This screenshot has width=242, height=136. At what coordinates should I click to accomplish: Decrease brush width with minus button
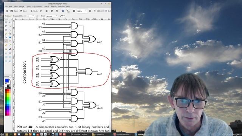tap(25, 16)
